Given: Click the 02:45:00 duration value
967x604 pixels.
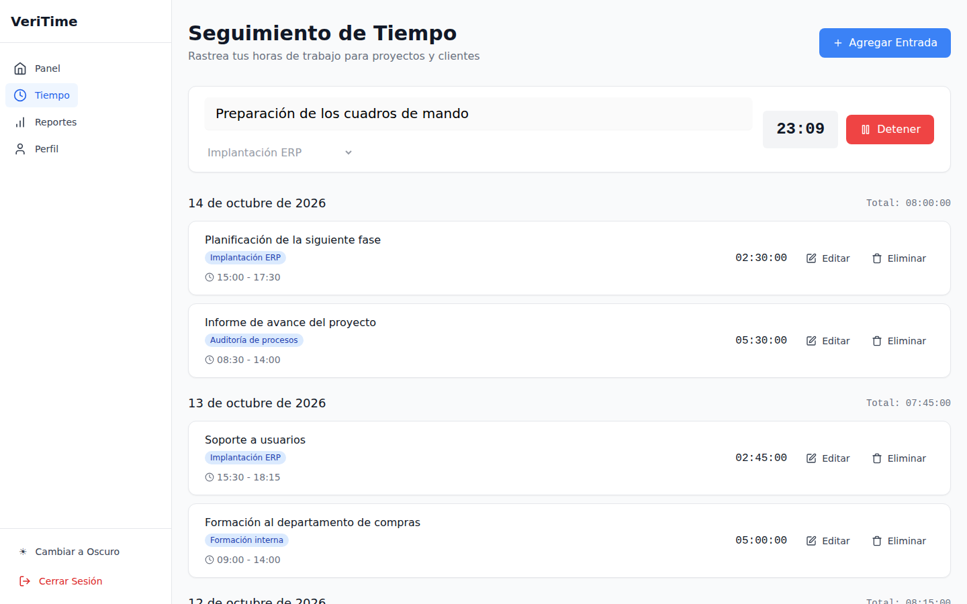Looking at the screenshot, I should pos(761,458).
